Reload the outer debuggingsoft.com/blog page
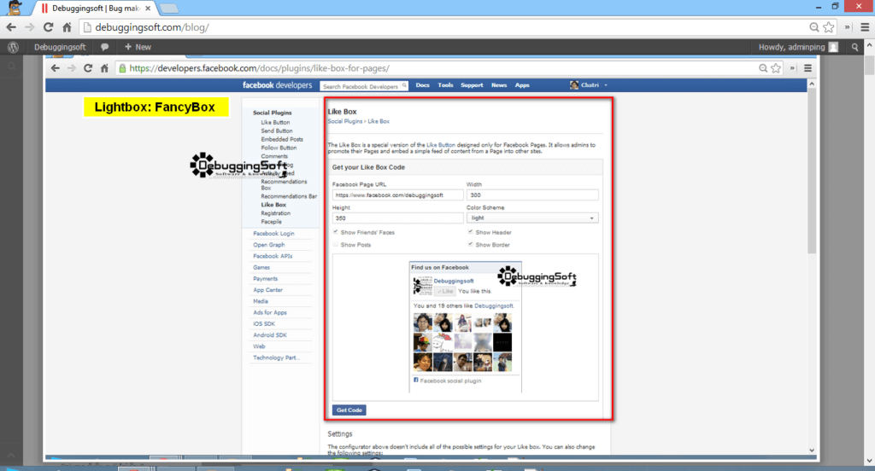This screenshot has width=875, height=471. pos(49,27)
